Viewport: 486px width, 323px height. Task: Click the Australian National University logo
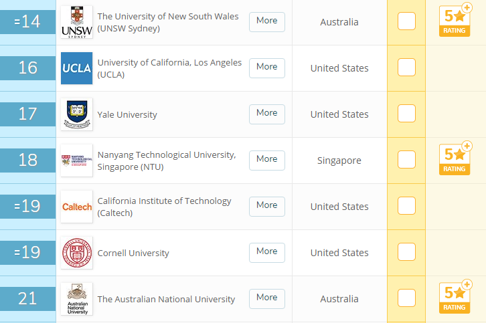76,299
